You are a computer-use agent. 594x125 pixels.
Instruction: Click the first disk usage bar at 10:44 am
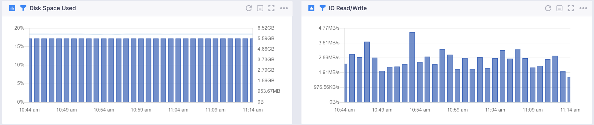click(31, 70)
